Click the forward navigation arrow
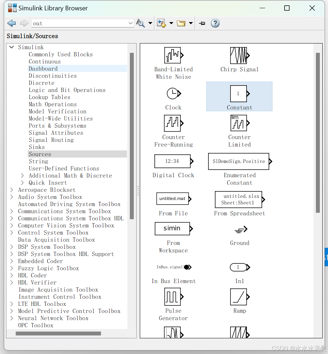 (24, 23)
